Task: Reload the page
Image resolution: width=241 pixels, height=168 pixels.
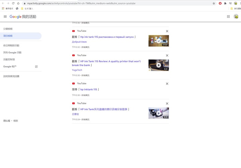Action: click(13, 3)
